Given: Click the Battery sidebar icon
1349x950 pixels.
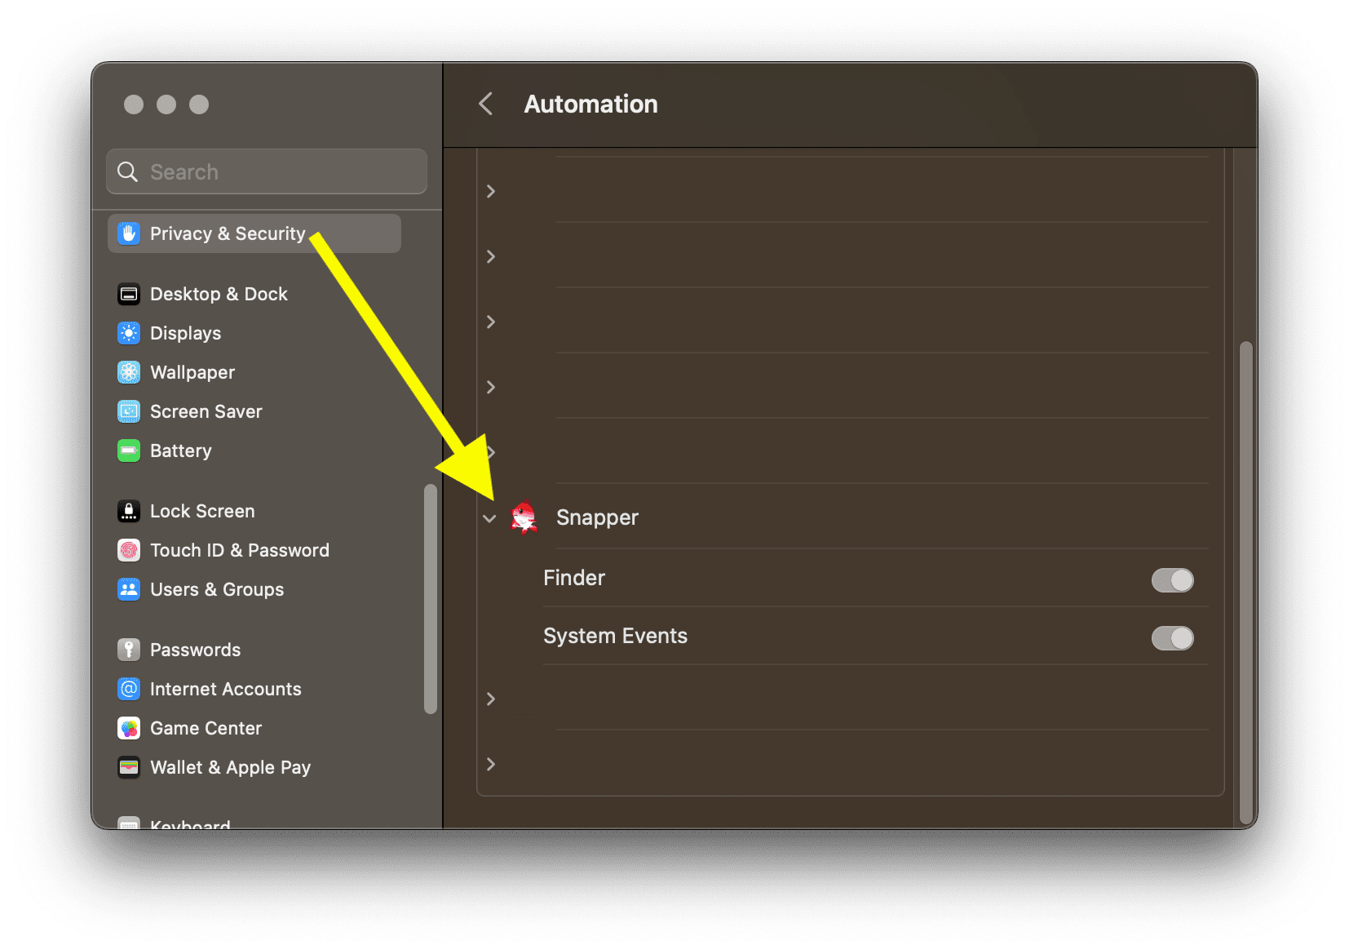Looking at the screenshot, I should click(x=129, y=451).
